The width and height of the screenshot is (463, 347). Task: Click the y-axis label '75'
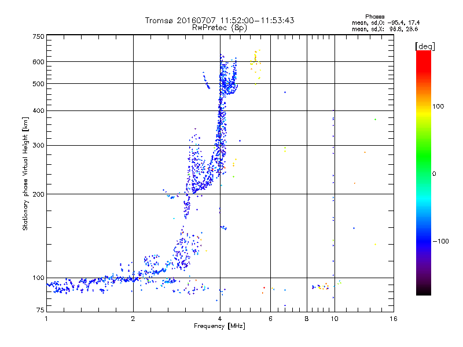41,310
